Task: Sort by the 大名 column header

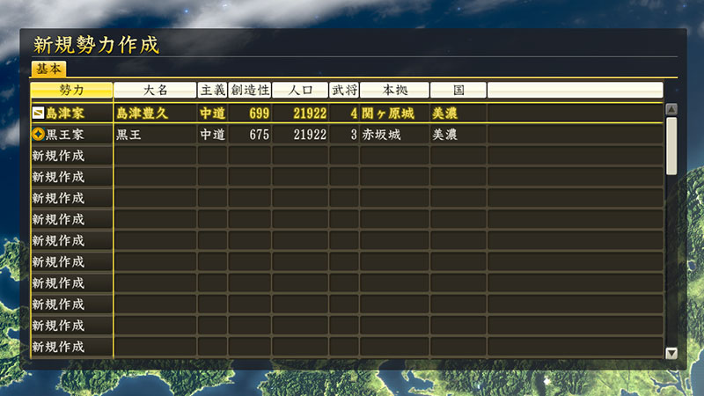Action: tap(155, 90)
